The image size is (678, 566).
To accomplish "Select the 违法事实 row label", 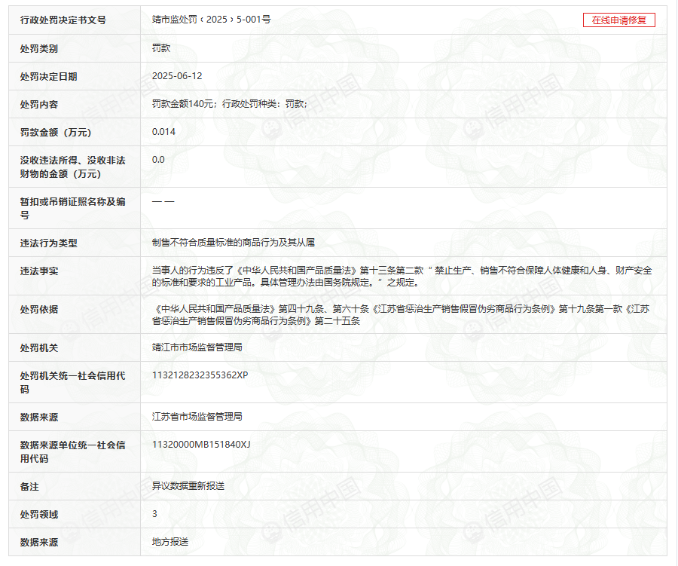I will 39,271.
